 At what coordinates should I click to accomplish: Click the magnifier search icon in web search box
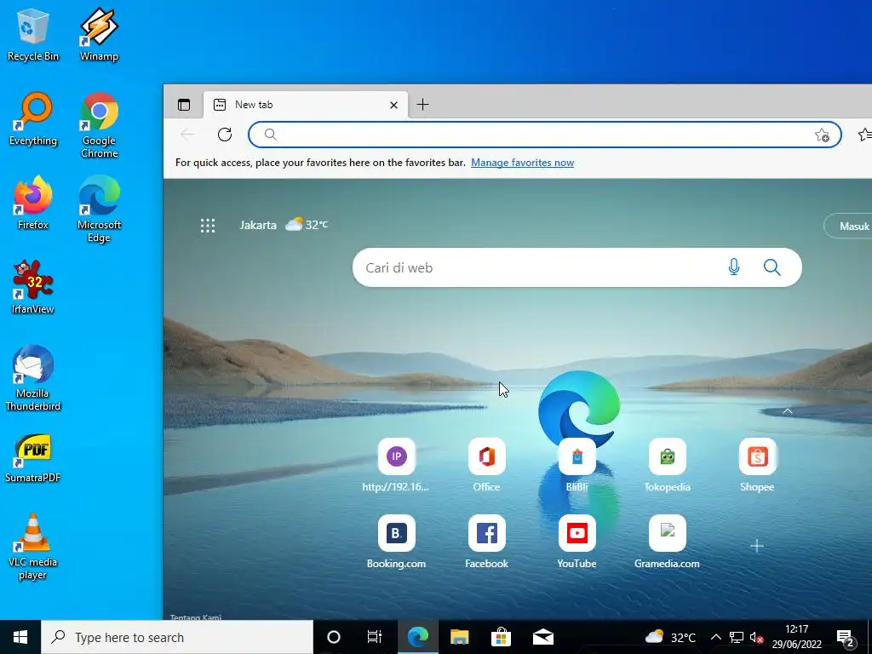tap(772, 267)
